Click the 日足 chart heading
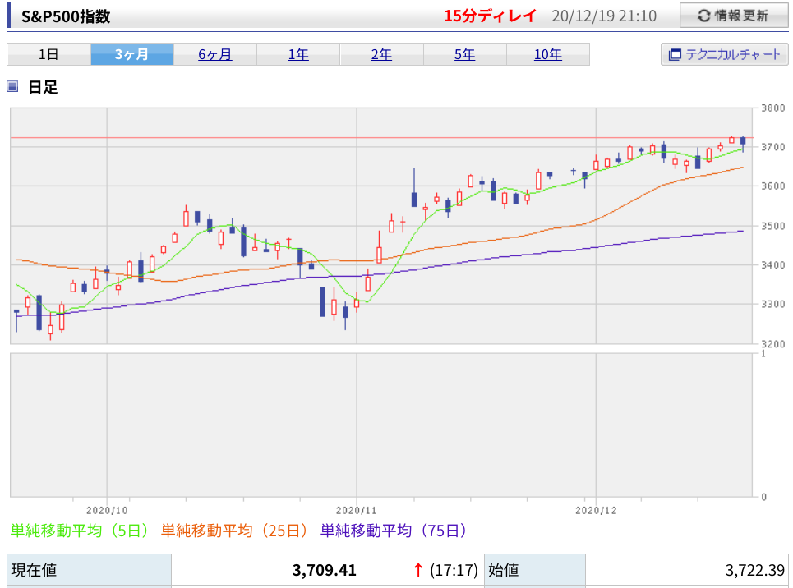Viewport: 793px width, 588px height. pos(43,87)
